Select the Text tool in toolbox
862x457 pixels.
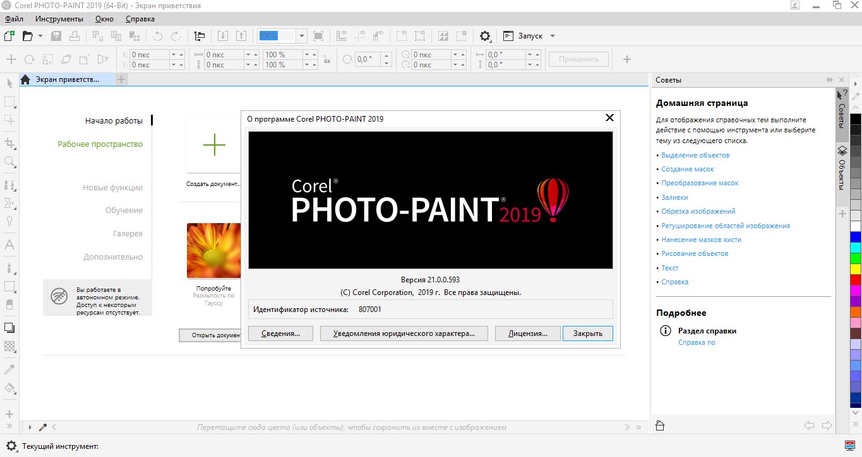9,245
